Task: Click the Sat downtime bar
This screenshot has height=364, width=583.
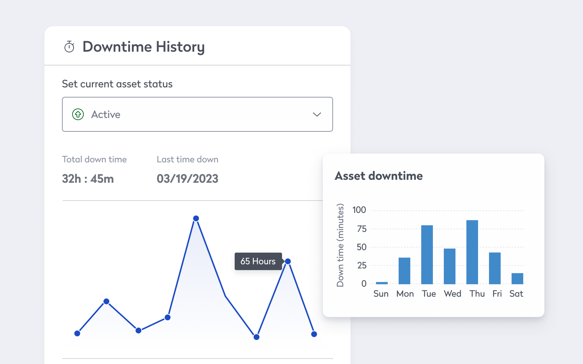Action: click(517, 278)
